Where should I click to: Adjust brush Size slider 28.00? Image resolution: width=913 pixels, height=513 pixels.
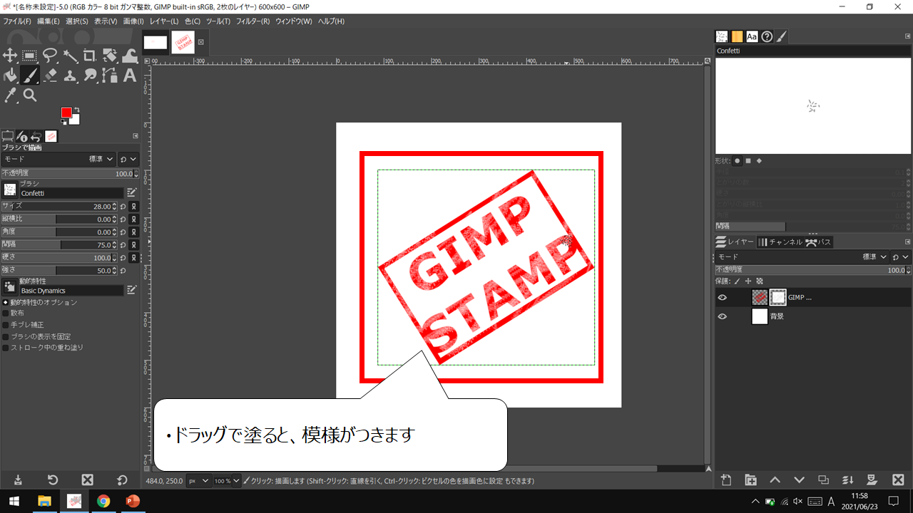pos(58,206)
